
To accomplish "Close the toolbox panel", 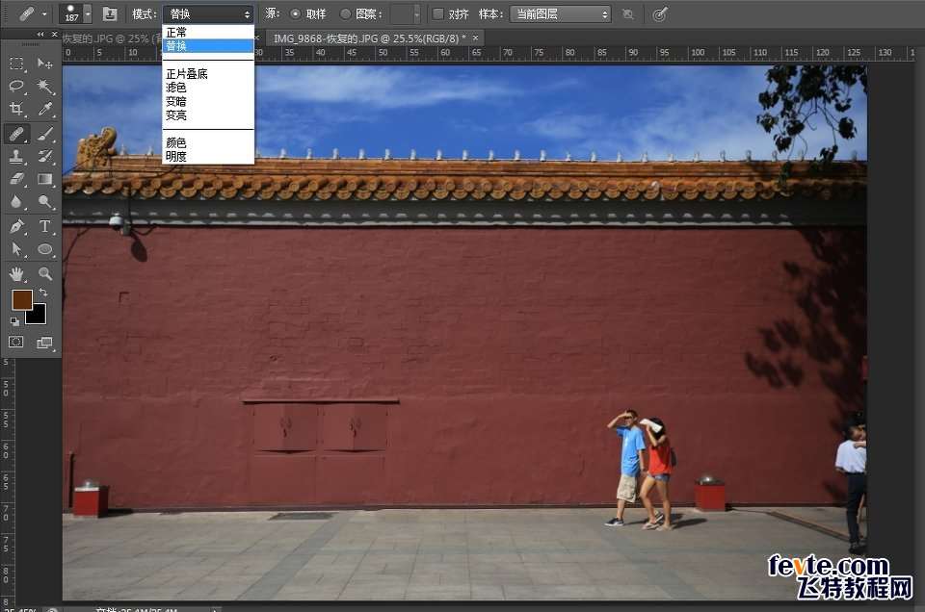I will pos(54,35).
